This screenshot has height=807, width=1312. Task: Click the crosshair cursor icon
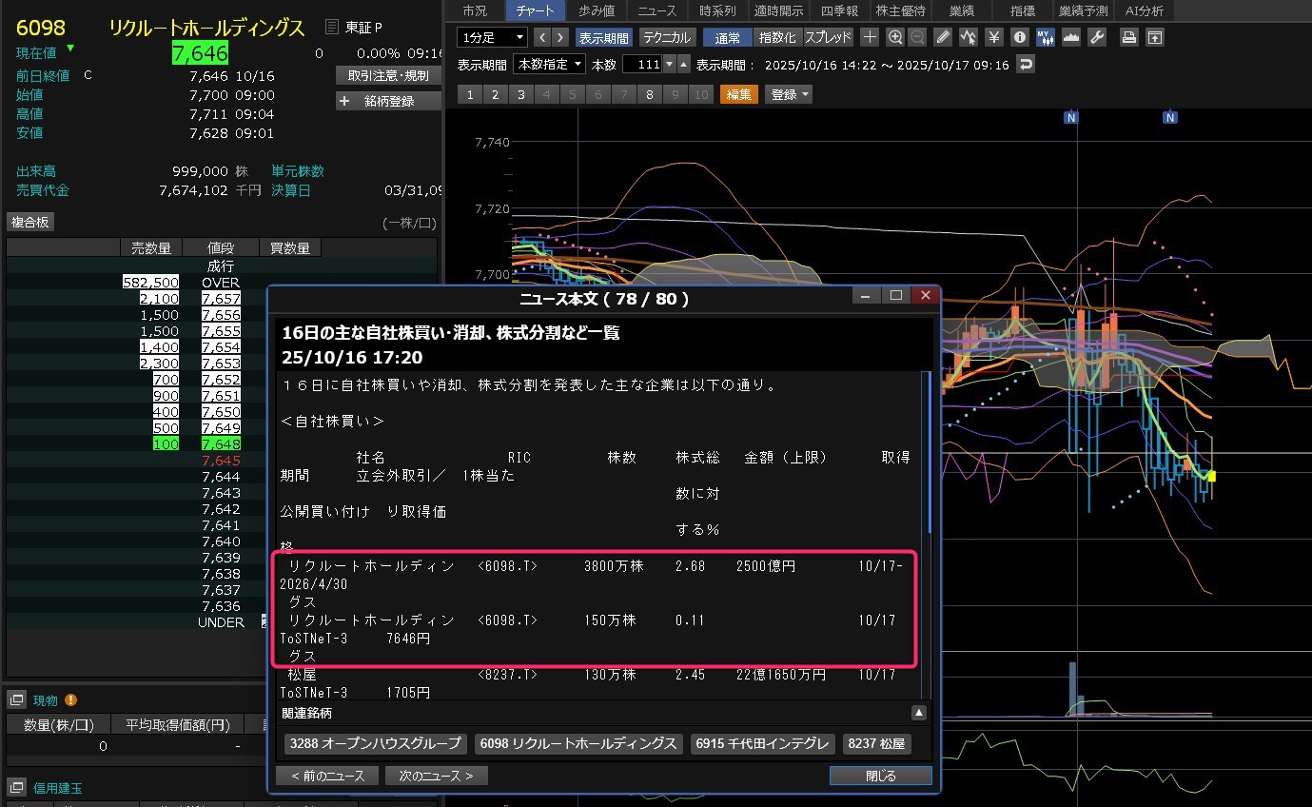point(870,38)
